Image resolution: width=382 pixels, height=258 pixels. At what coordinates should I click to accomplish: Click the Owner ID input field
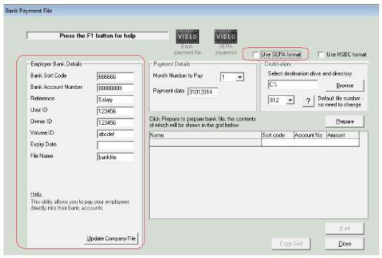[115, 123]
